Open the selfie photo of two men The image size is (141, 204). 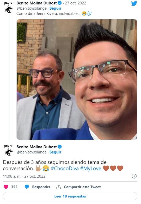click(77, 79)
